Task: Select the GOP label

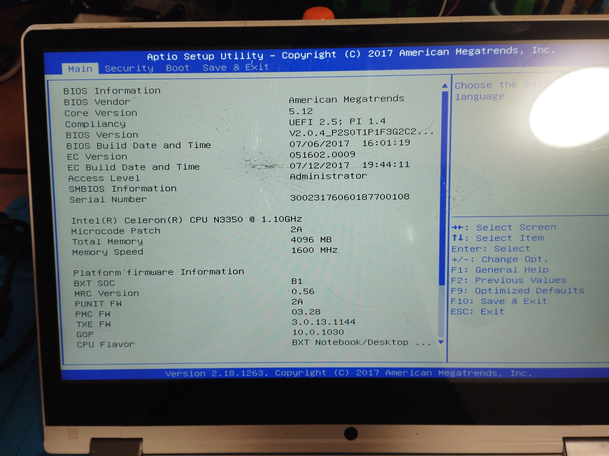Action: pyautogui.click(x=85, y=334)
